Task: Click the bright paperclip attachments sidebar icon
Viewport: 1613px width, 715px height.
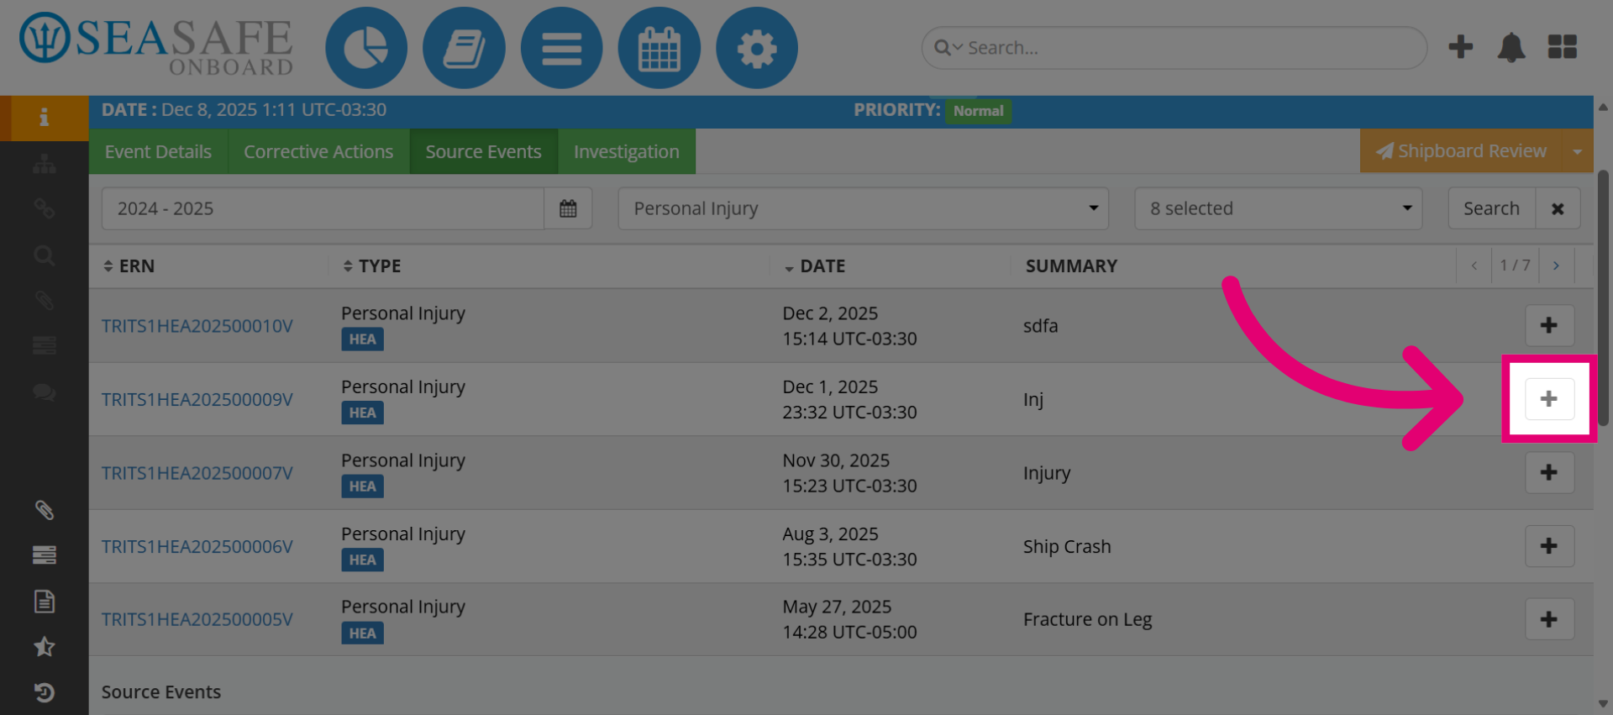Action: click(44, 510)
